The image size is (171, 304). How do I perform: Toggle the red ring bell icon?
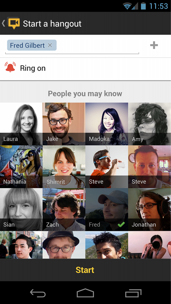10,67
